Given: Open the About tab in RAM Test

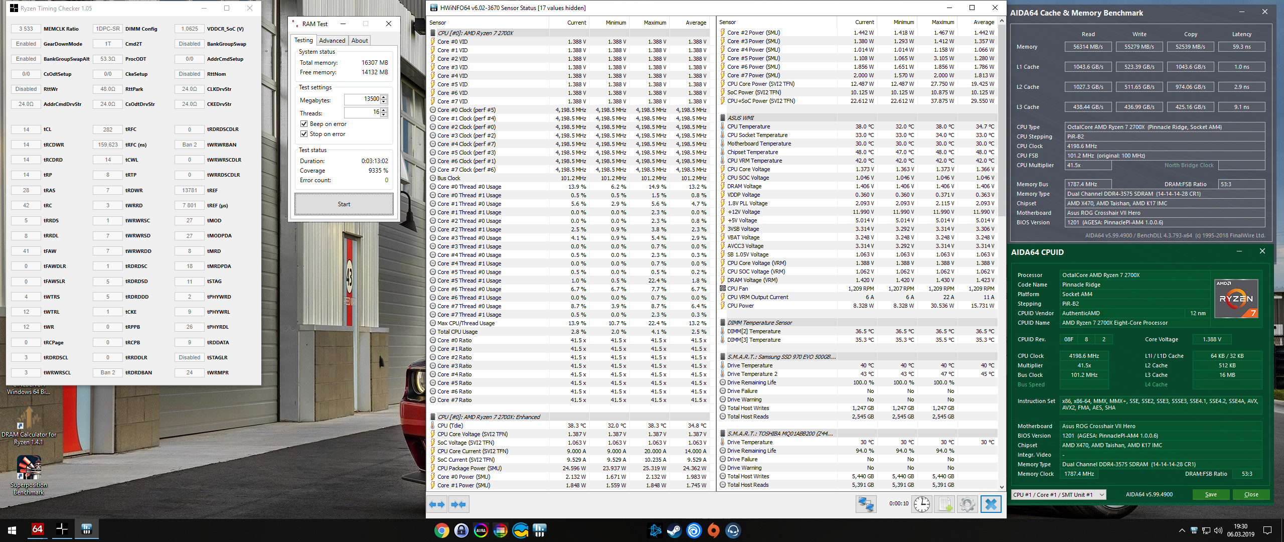Looking at the screenshot, I should (359, 41).
